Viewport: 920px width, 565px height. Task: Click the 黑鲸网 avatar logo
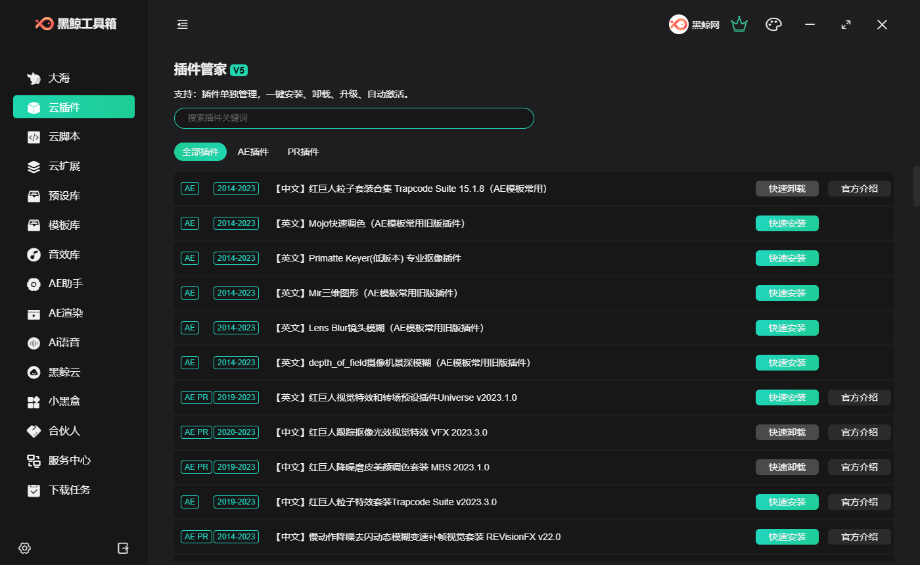679,24
